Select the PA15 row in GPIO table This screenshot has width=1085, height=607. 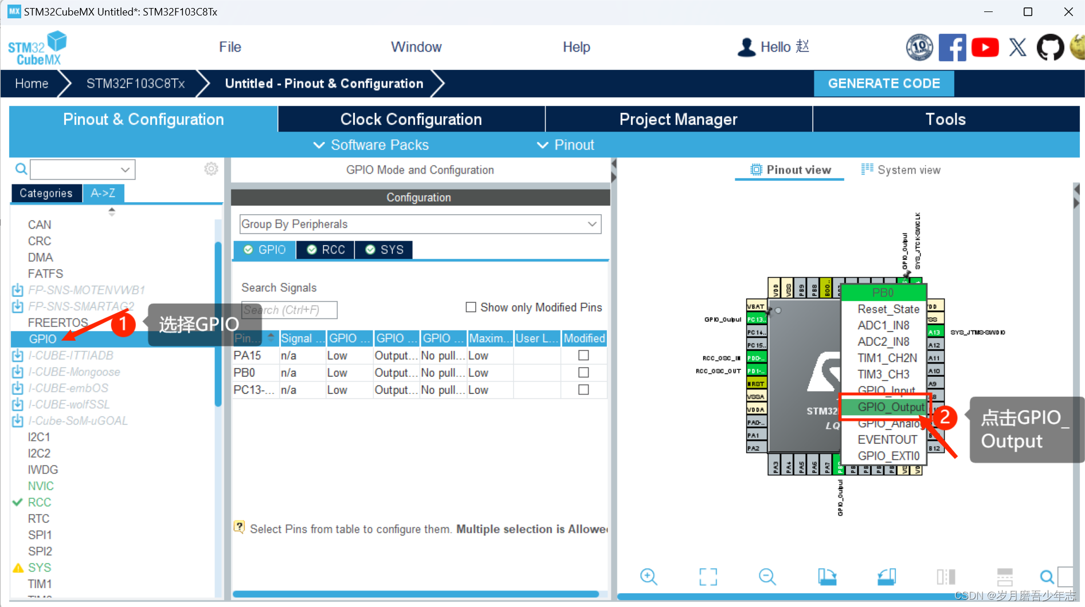pyautogui.click(x=419, y=355)
